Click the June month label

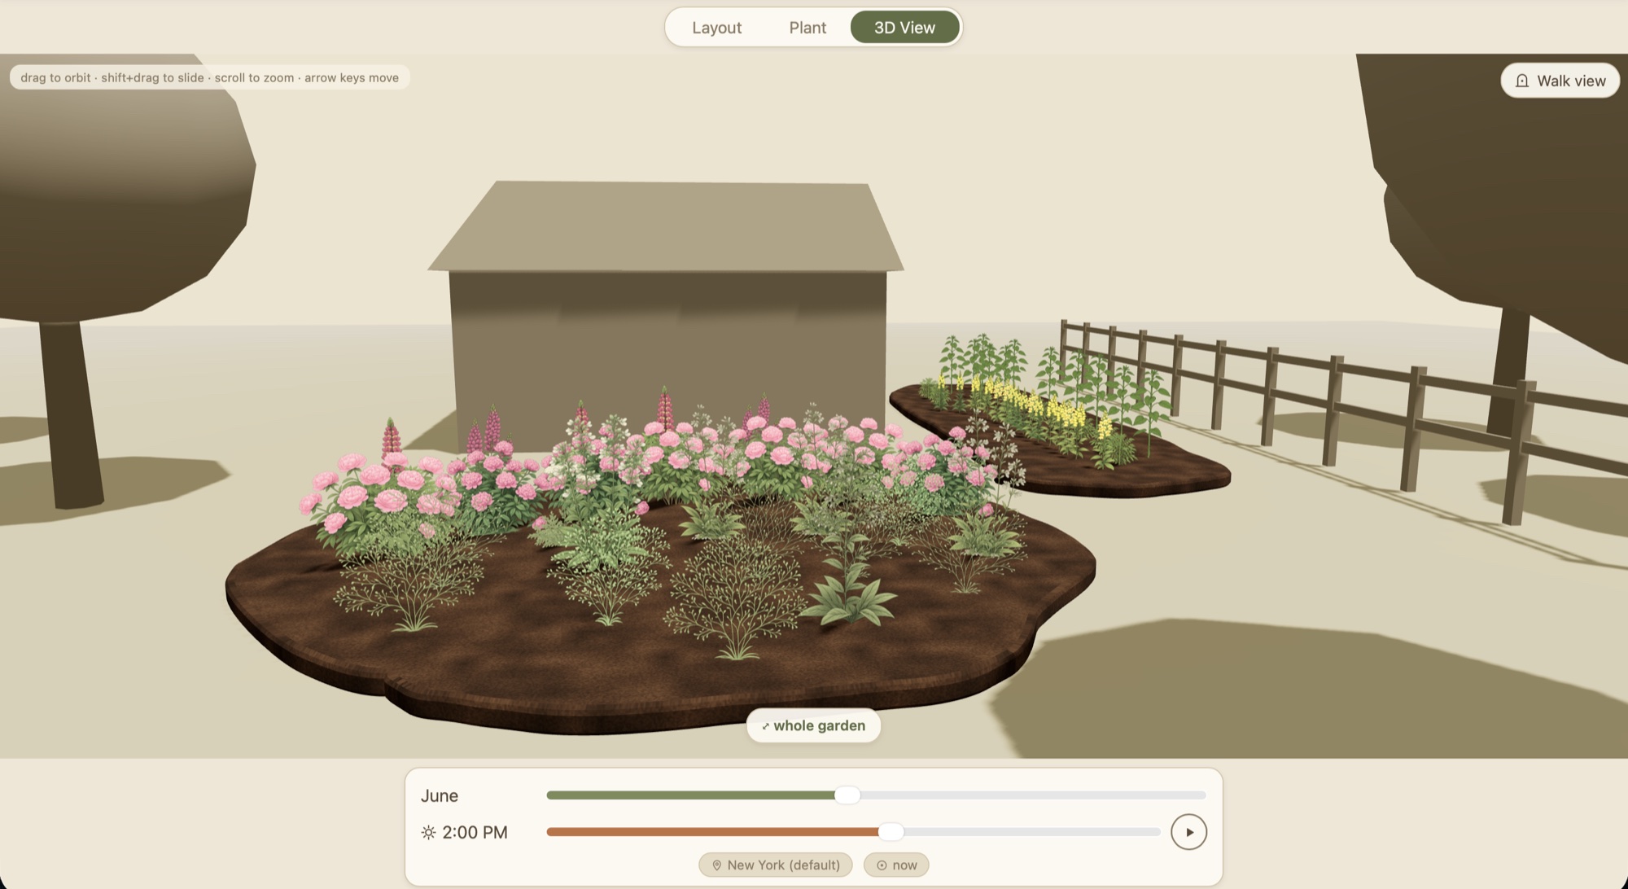[440, 795]
